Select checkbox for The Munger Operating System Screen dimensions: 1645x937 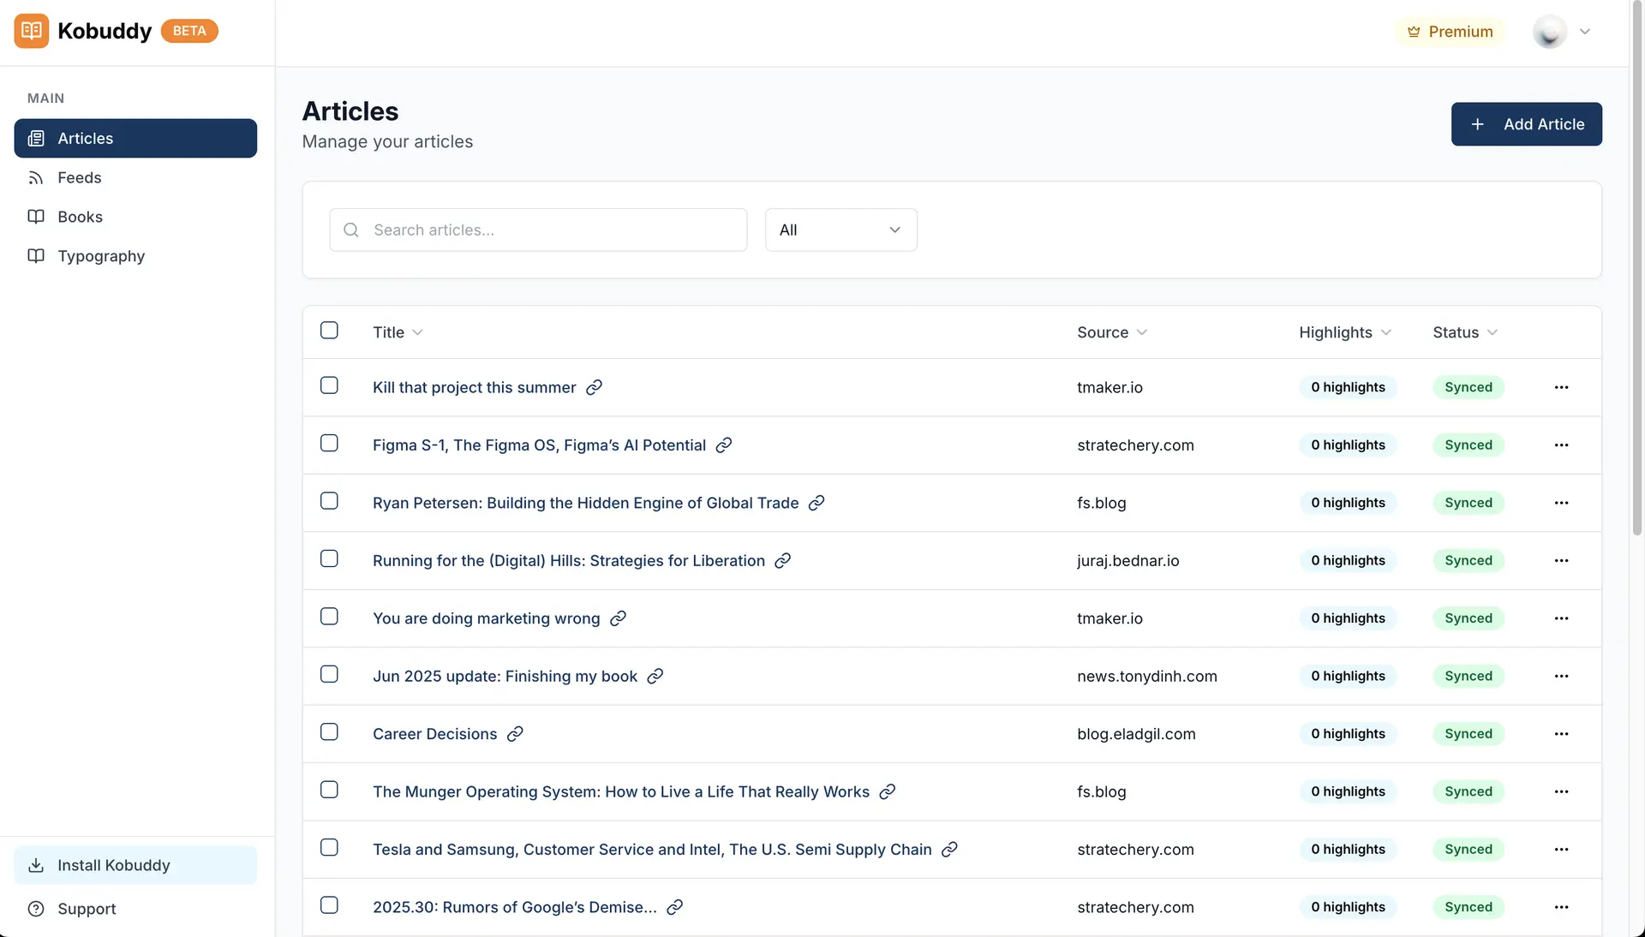pyautogui.click(x=329, y=790)
